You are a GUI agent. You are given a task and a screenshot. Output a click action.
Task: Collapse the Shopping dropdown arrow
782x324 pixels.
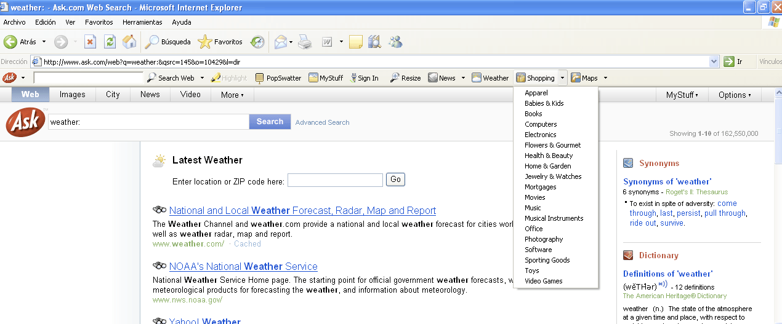point(562,78)
